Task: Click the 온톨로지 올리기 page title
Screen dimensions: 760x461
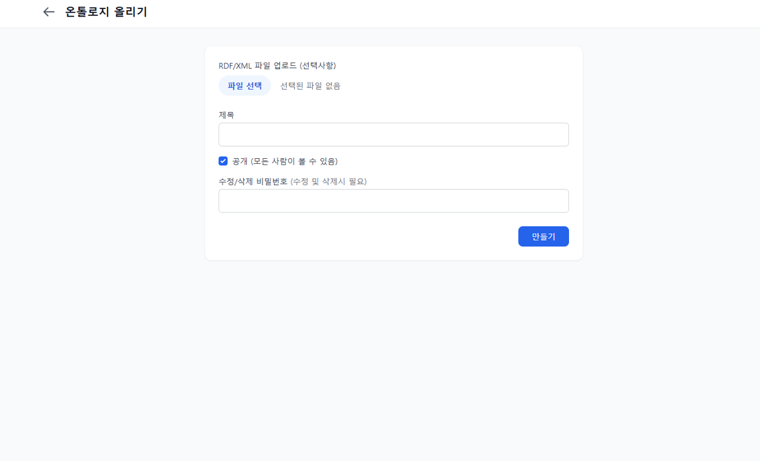Action: (x=106, y=12)
